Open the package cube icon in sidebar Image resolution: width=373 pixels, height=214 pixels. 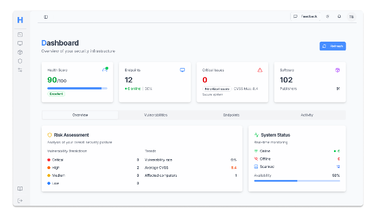[20, 52]
